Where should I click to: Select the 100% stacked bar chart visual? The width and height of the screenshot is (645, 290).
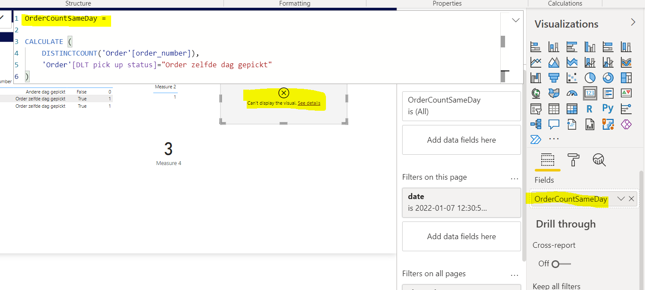pos(608,47)
